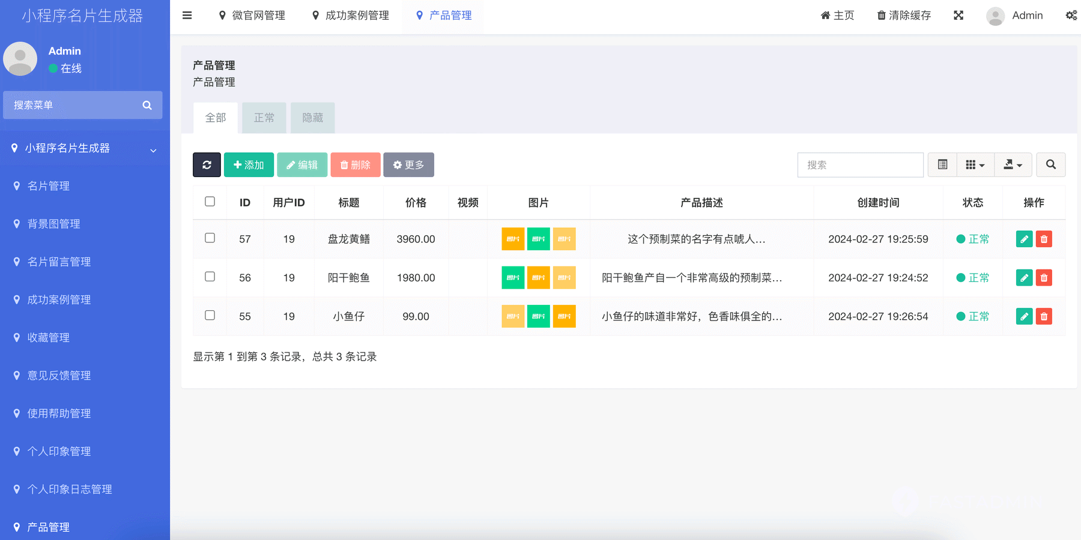Open the 更多 actions dropdown

pos(408,164)
